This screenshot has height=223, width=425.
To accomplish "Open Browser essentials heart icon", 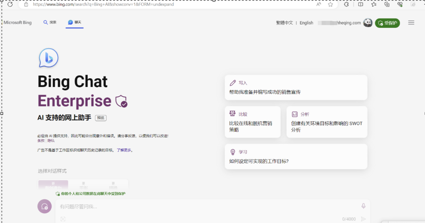I will coord(400,4).
